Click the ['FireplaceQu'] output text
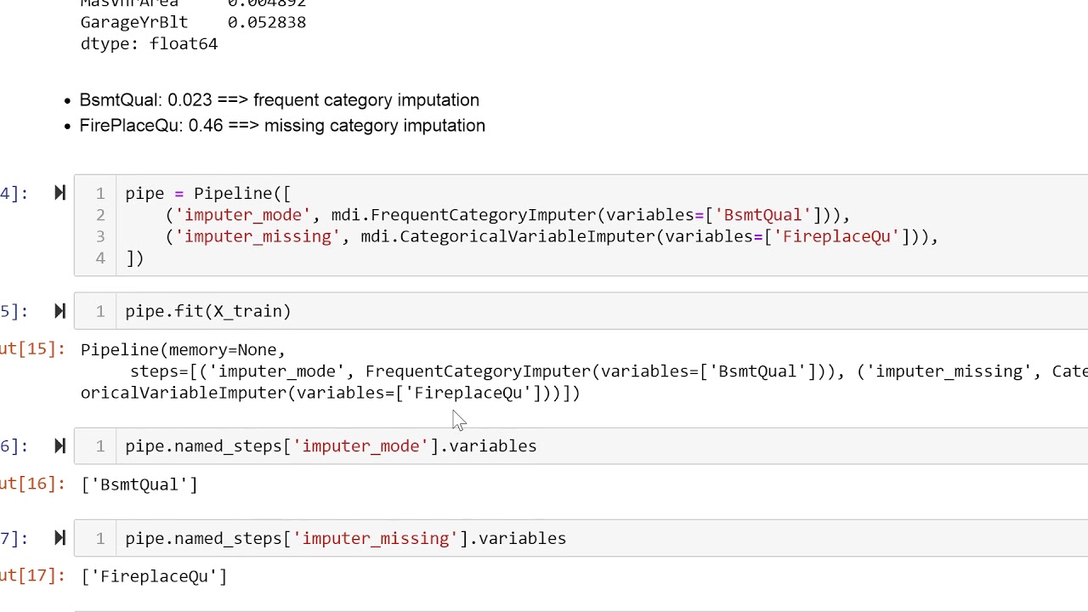The width and height of the screenshot is (1088, 612). click(154, 576)
